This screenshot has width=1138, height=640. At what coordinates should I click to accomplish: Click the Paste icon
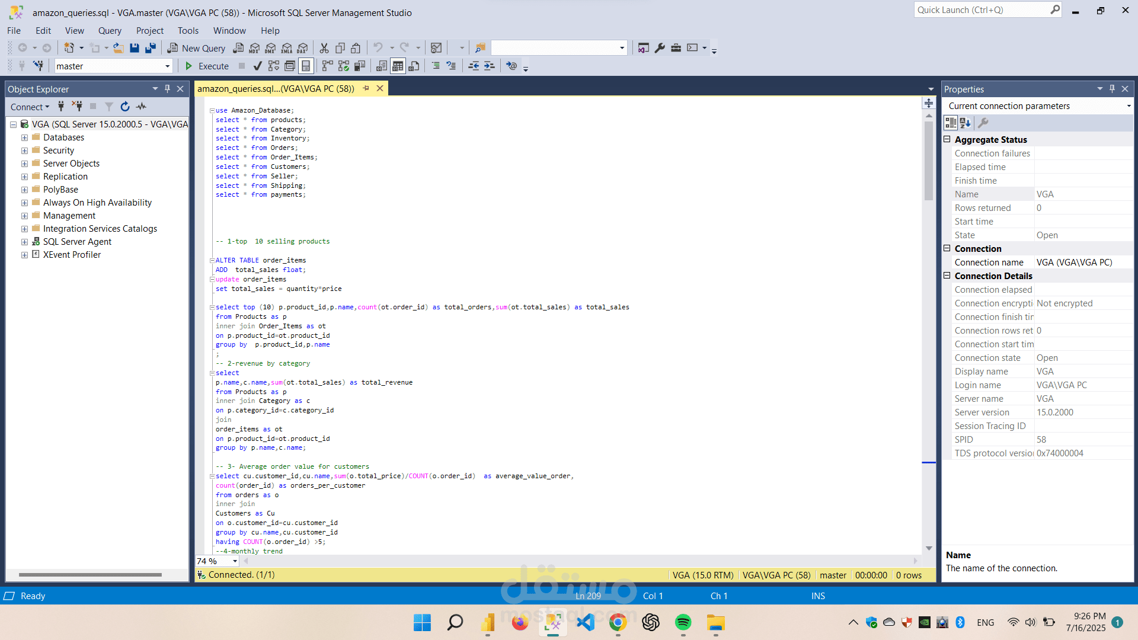(356, 48)
